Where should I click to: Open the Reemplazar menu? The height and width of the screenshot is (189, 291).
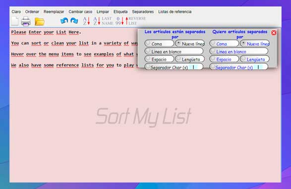[54, 12]
